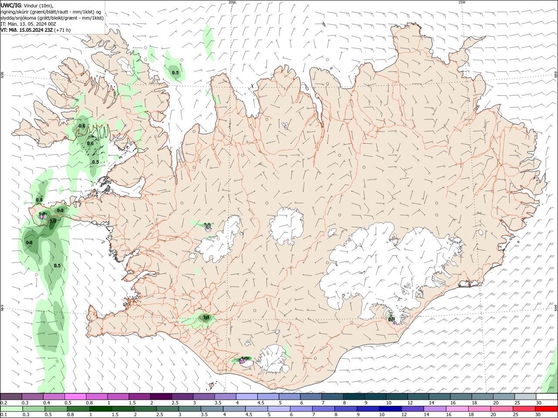This screenshot has width=558, height=418.
Task: Click the deep blue 10 mm rain swatch
Action: [390, 409]
